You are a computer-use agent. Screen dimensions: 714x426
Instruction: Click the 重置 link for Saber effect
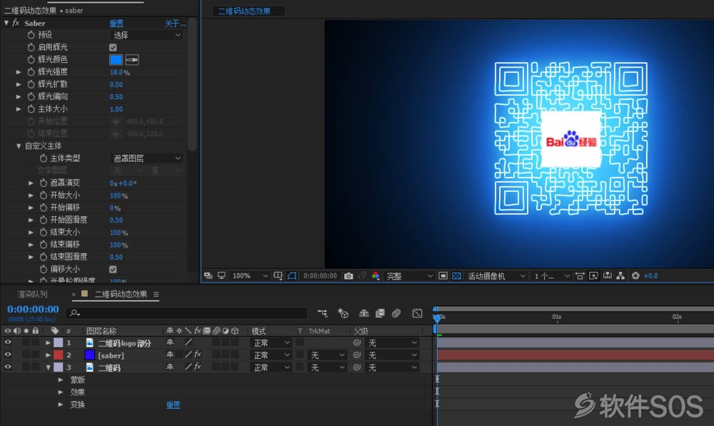116,24
